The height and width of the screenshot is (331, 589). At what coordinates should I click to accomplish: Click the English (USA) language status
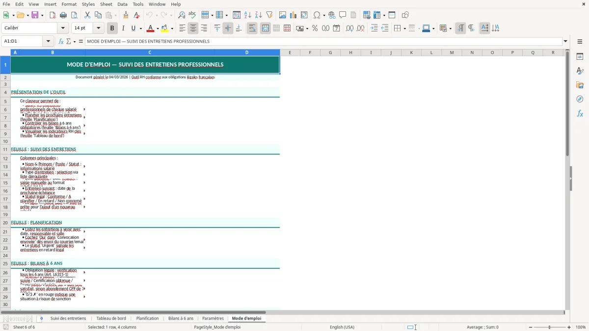pyautogui.click(x=342, y=327)
